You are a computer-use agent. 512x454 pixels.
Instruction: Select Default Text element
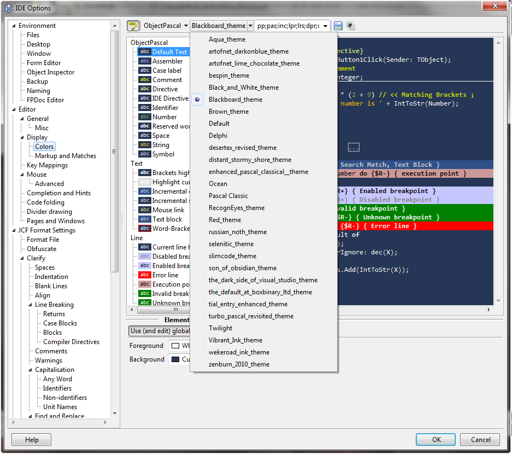click(x=169, y=51)
